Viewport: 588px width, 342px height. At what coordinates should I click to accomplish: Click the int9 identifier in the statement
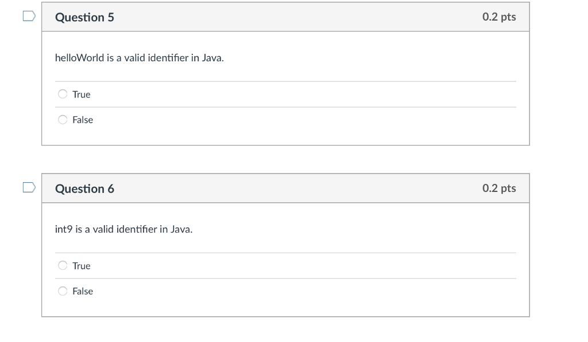[64, 229]
